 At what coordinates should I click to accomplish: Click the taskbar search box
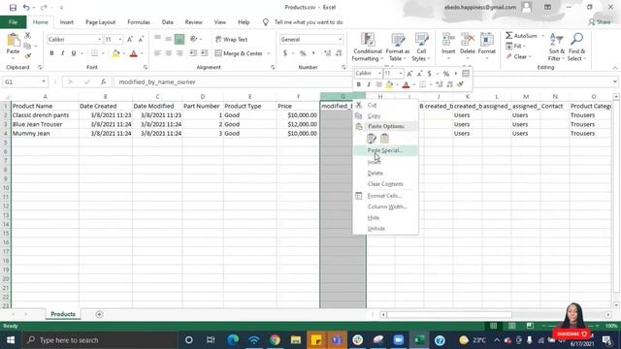99,340
